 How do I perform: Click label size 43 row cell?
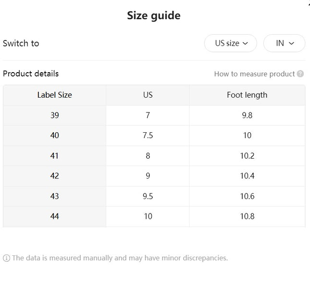[x=55, y=196]
